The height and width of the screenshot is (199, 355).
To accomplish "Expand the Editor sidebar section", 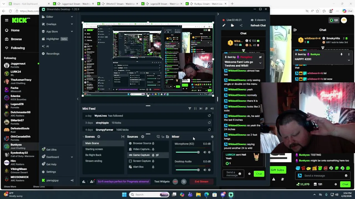I will coord(72,17).
